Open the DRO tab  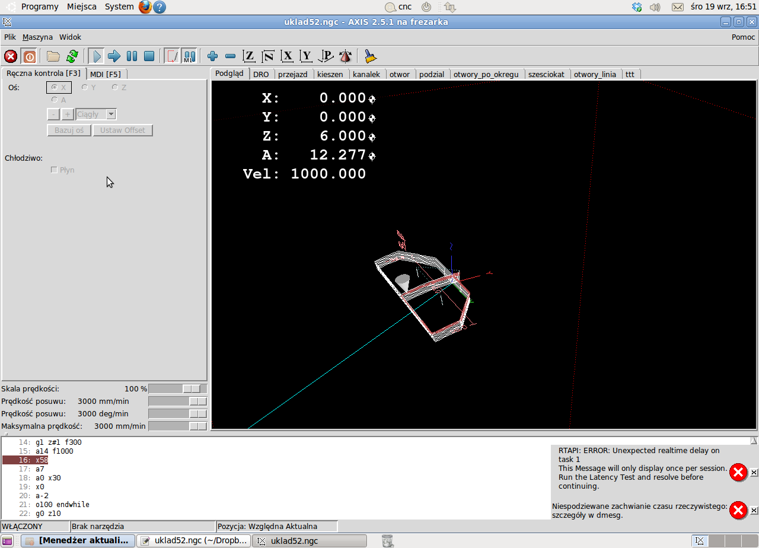pyautogui.click(x=261, y=74)
